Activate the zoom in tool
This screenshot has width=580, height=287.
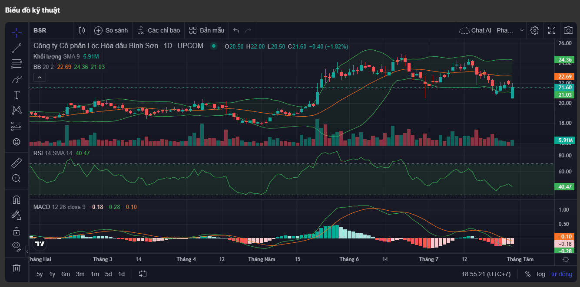click(x=17, y=178)
